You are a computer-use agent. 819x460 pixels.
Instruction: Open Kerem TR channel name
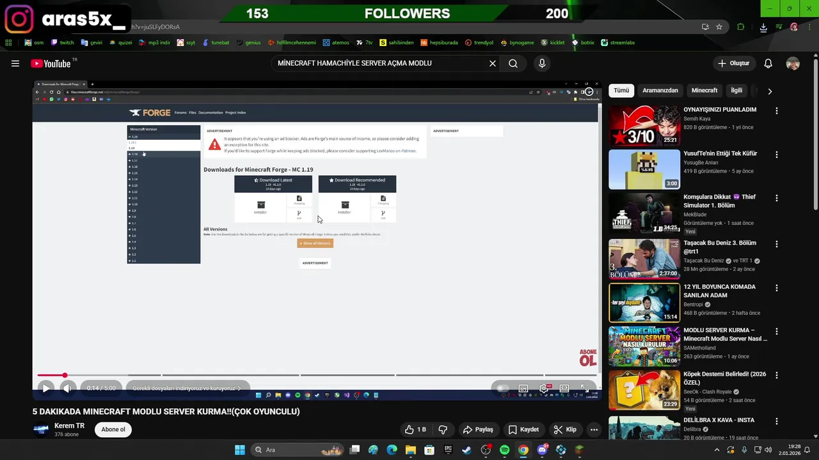click(69, 425)
